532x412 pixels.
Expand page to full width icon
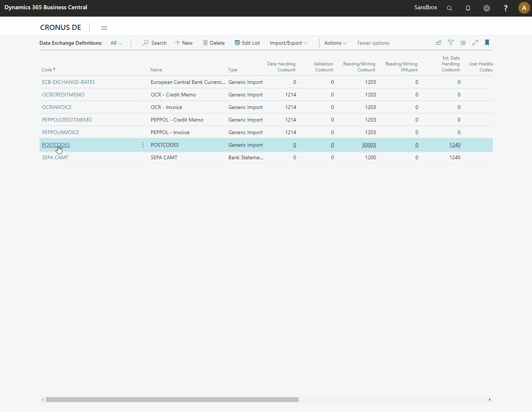click(x=475, y=43)
